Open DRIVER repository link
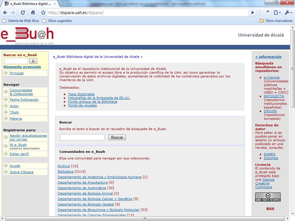295x221 pixels. click(x=270, y=111)
